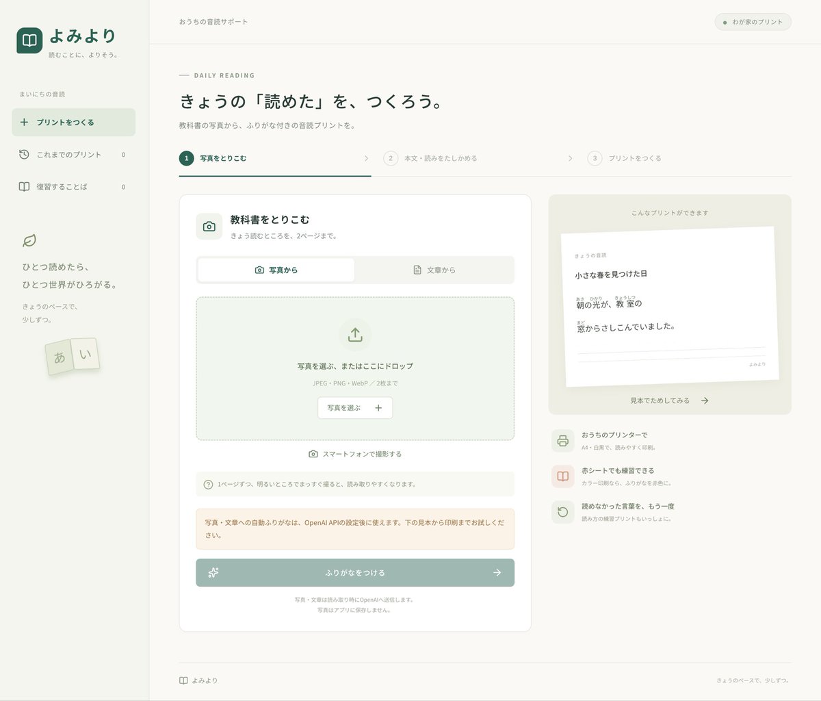Click the footer book icon beside よみより
The width and height of the screenshot is (821, 701).
tap(183, 680)
